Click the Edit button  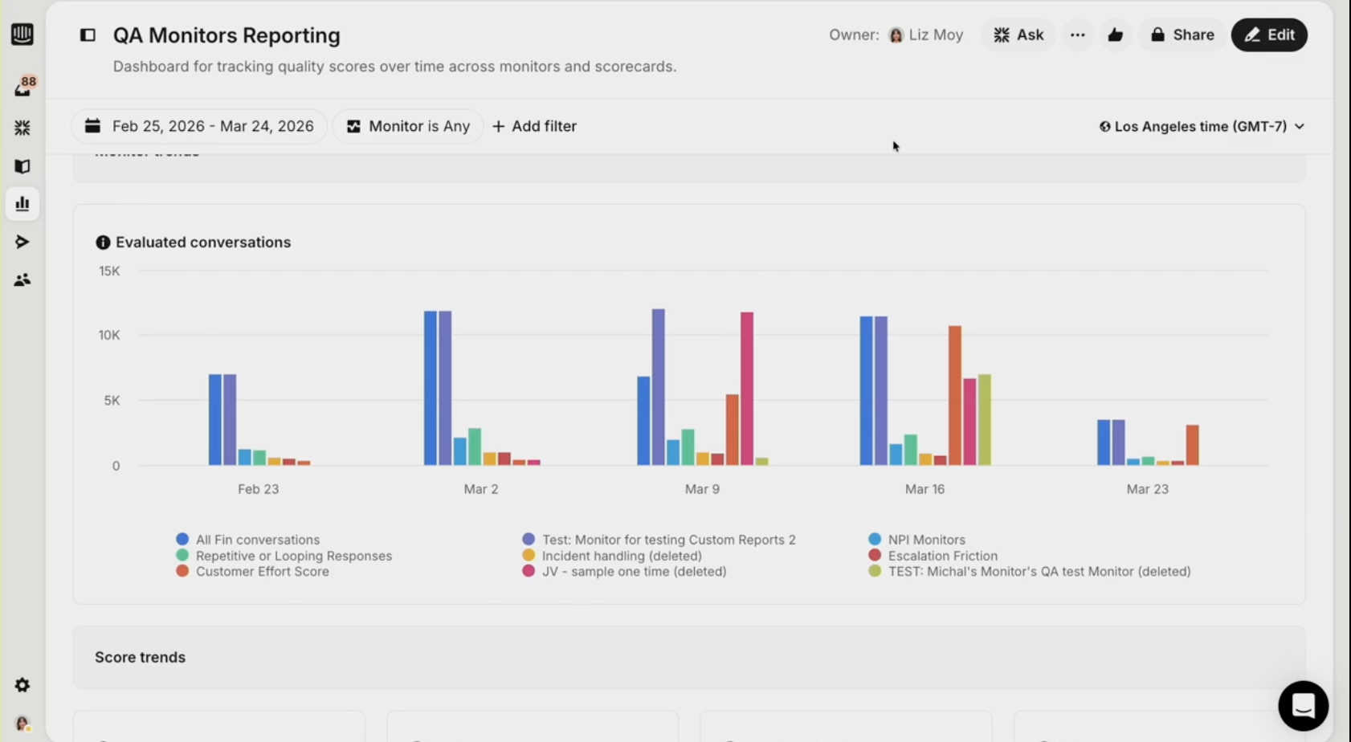tap(1269, 35)
